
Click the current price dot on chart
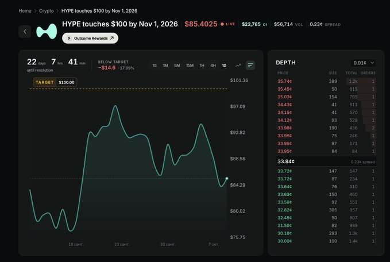click(226, 178)
